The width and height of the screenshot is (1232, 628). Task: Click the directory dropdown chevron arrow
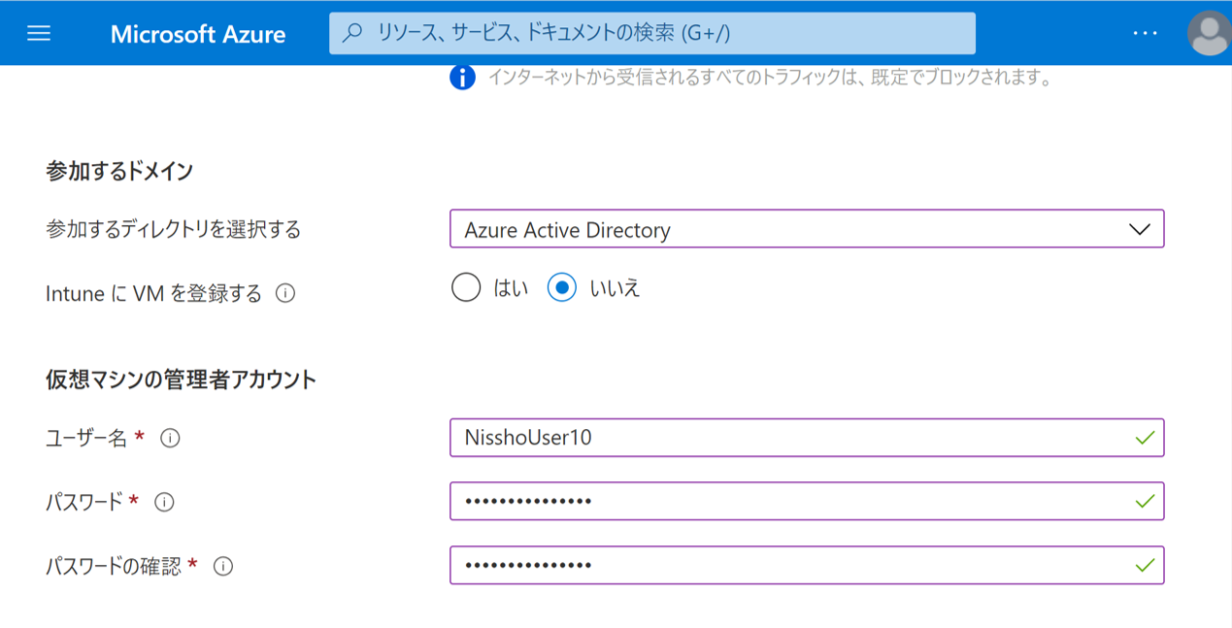tap(1139, 230)
